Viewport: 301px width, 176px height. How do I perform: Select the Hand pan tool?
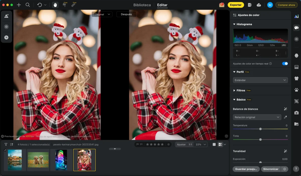(x=55, y=5)
